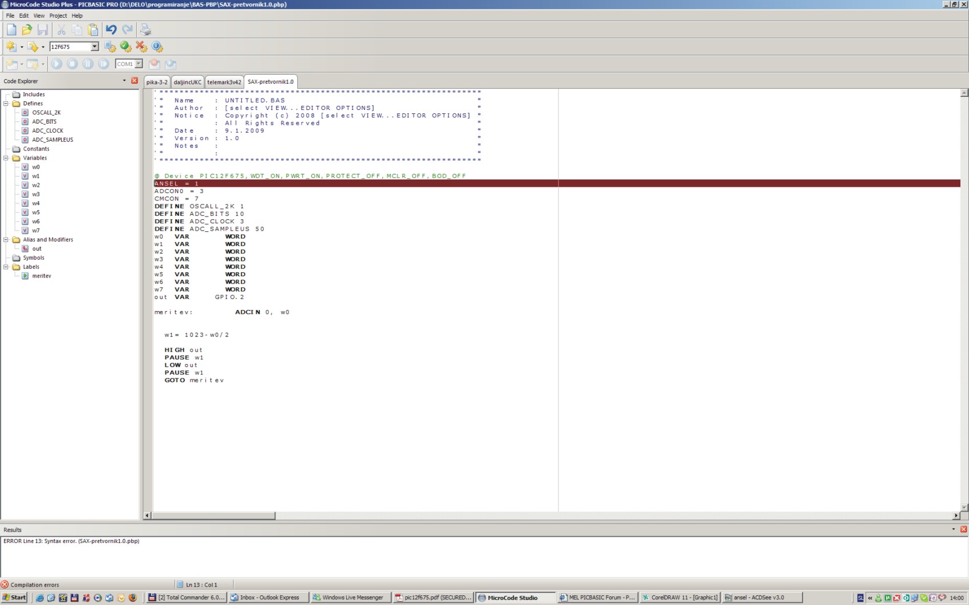Open the 12F675 device dropdown

pyautogui.click(x=95, y=47)
